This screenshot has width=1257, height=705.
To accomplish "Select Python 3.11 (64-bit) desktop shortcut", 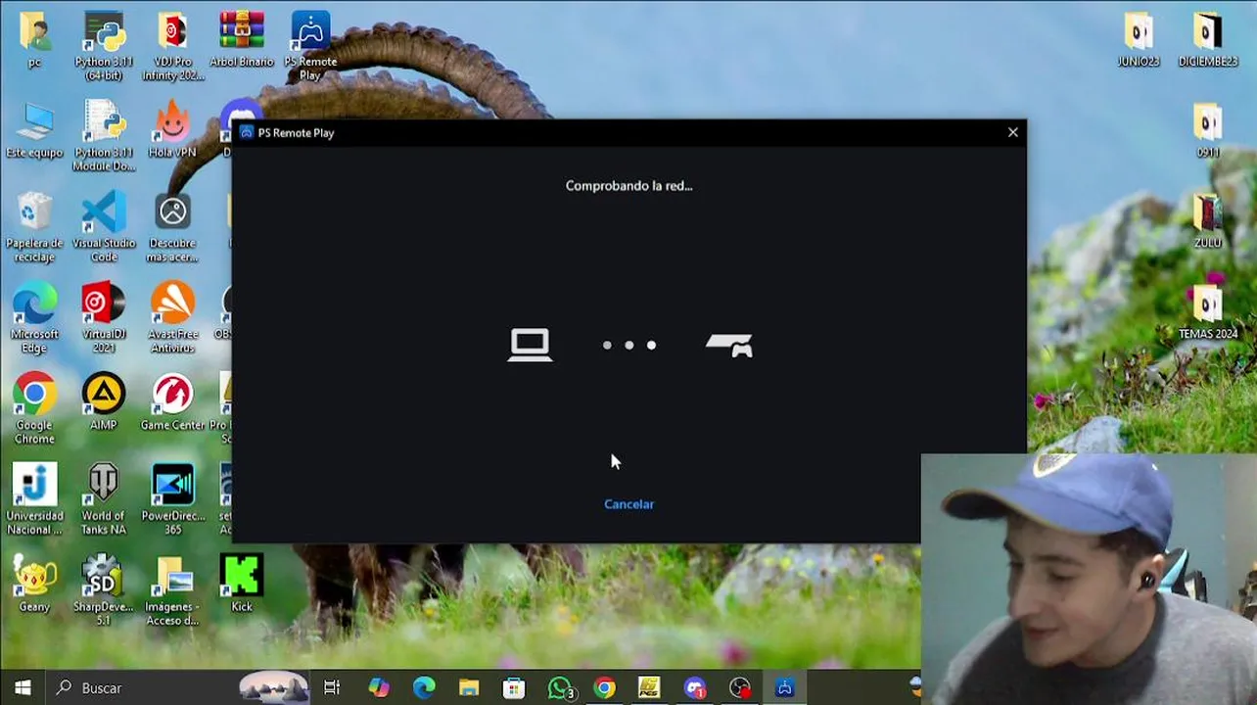I will tap(104, 46).
